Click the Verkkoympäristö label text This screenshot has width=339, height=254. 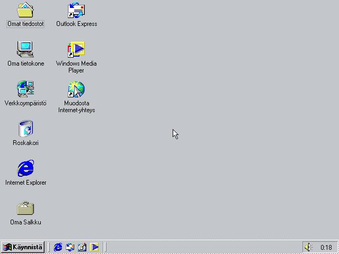coord(25,103)
